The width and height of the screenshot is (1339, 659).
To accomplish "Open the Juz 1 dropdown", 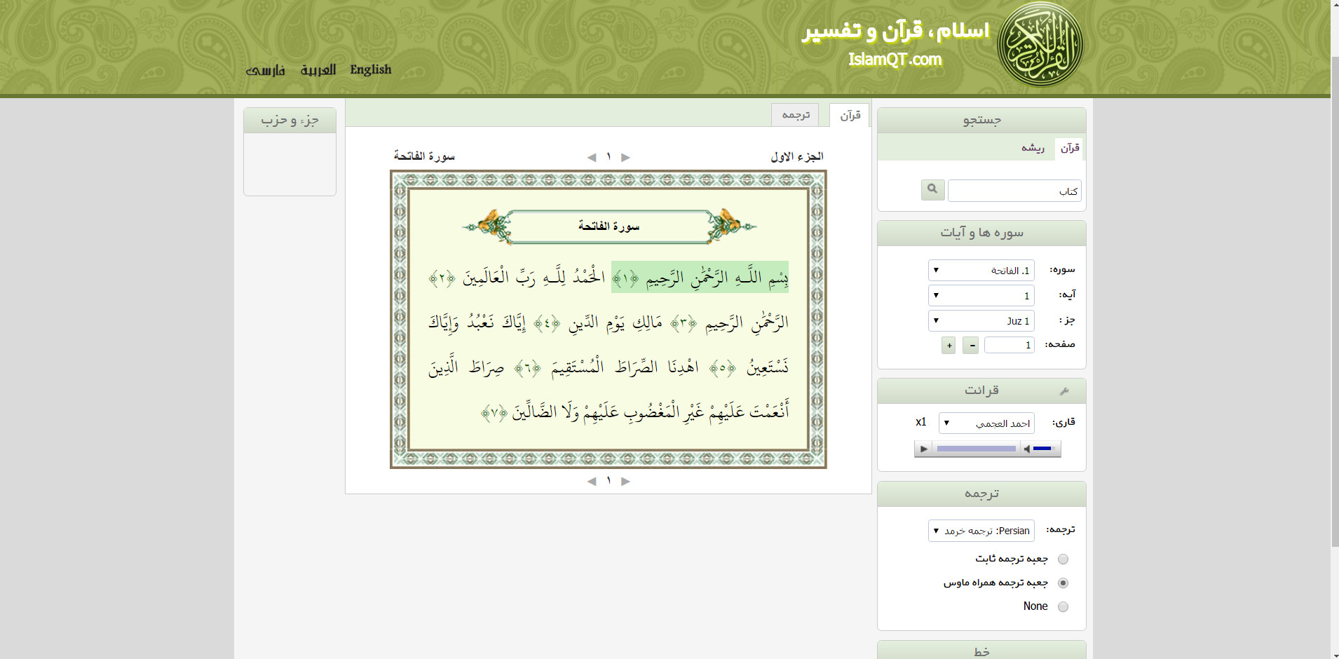I will (x=981, y=321).
